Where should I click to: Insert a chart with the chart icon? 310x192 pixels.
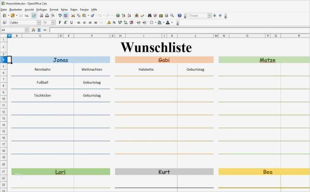[x=137, y=15]
